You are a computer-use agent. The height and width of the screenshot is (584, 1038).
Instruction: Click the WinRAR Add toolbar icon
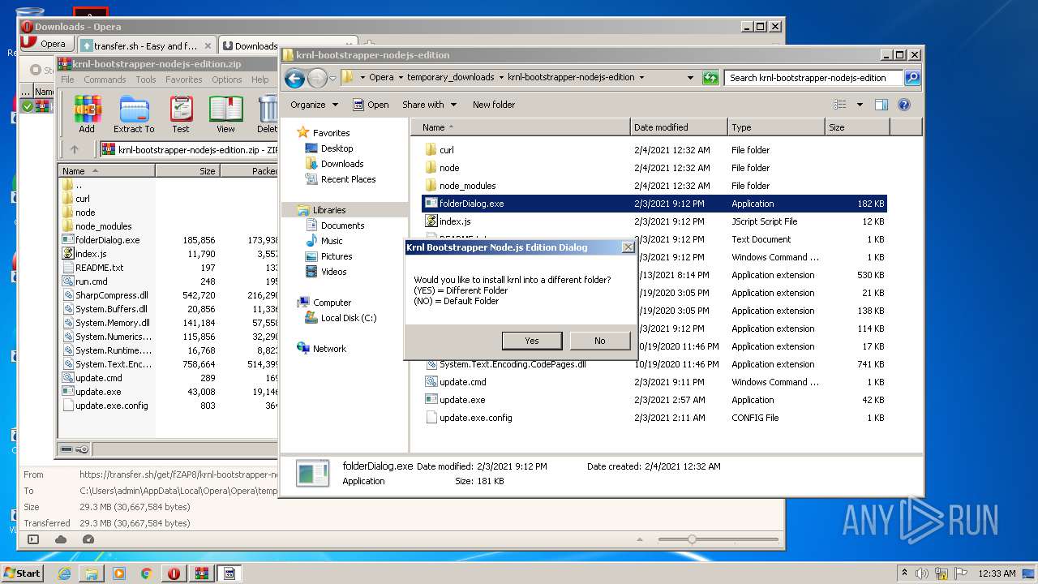click(87, 114)
